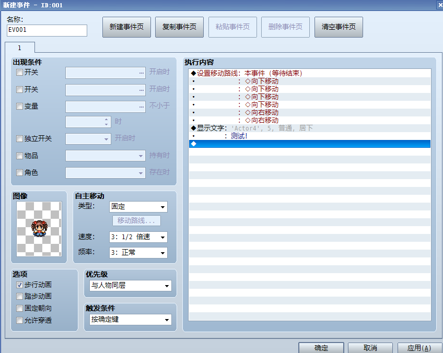443x353 pixels.
Task: Open the 独立开关 dropdown
Action: 88,139
